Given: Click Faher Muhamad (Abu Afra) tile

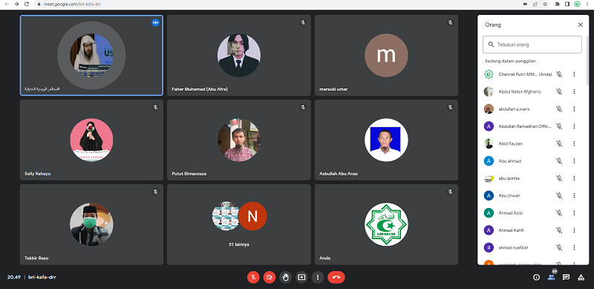Looking at the screenshot, I should [x=238, y=56].
